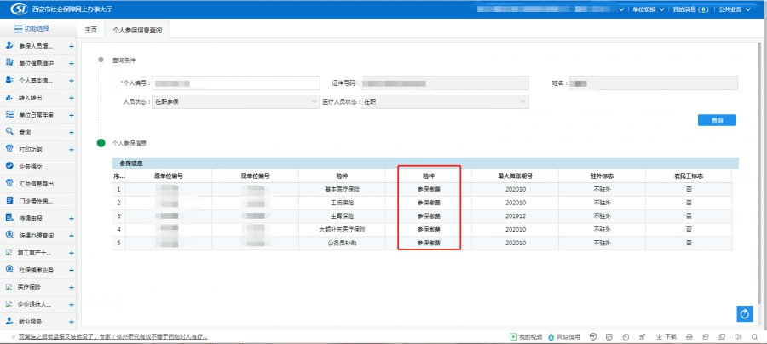Click the 下载 download icon in status bar
Screen dimensions: 767x344
660,337
